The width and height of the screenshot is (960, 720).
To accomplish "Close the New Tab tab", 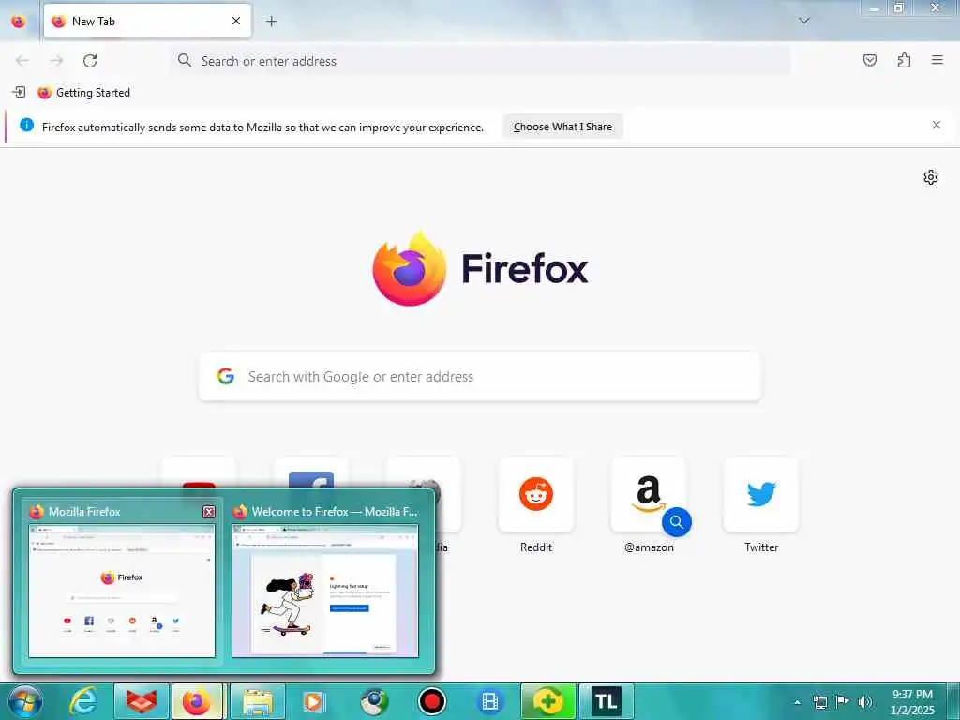I will click(236, 21).
